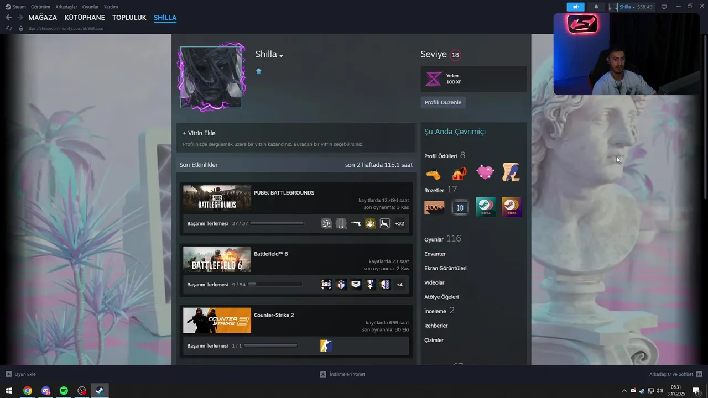The height and width of the screenshot is (398, 708).
Task: Click the golden pointing hand award icon
Action: (x=434, y=174)
